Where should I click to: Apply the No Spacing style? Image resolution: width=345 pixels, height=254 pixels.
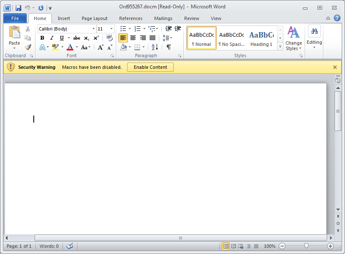(x=232, y=38)
